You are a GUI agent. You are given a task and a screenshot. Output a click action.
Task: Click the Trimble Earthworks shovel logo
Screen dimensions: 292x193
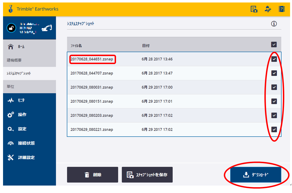(x=10, y=9)
